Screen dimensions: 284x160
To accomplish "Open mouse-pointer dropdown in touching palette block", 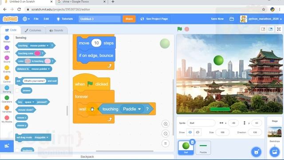I will 39,45.
